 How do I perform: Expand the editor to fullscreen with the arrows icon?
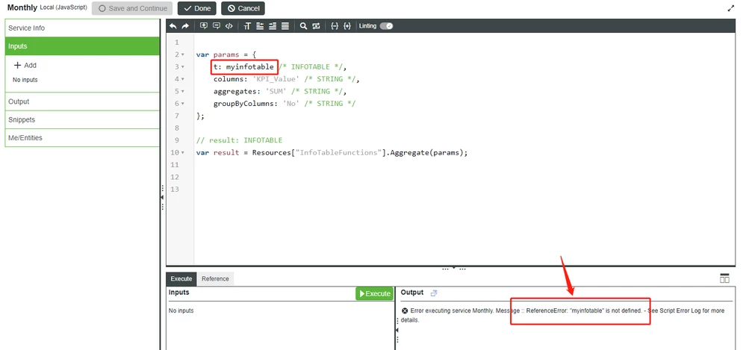pos(731,8)
